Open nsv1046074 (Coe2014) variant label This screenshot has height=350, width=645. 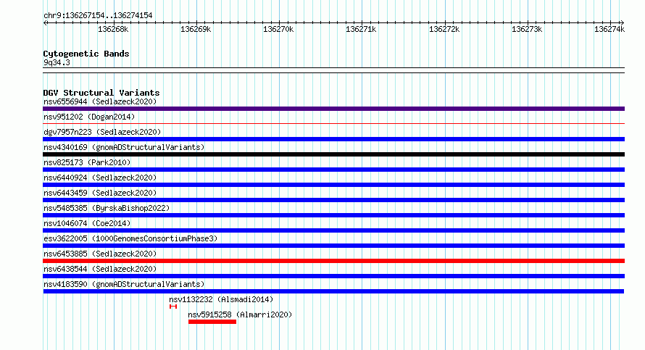[87, 223]
